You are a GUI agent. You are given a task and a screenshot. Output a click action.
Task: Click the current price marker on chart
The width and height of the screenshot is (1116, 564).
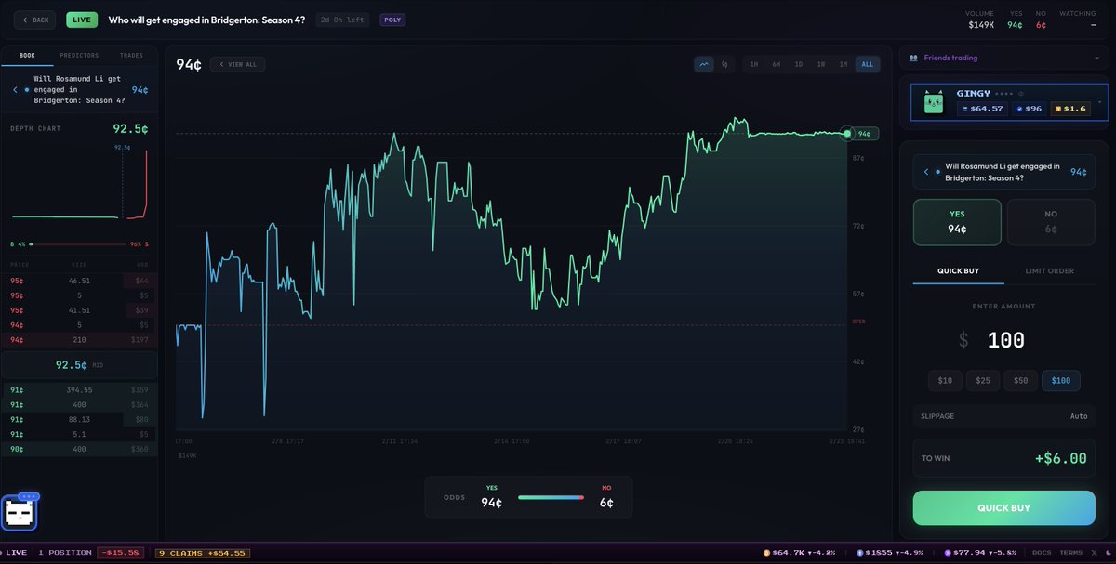847,134
